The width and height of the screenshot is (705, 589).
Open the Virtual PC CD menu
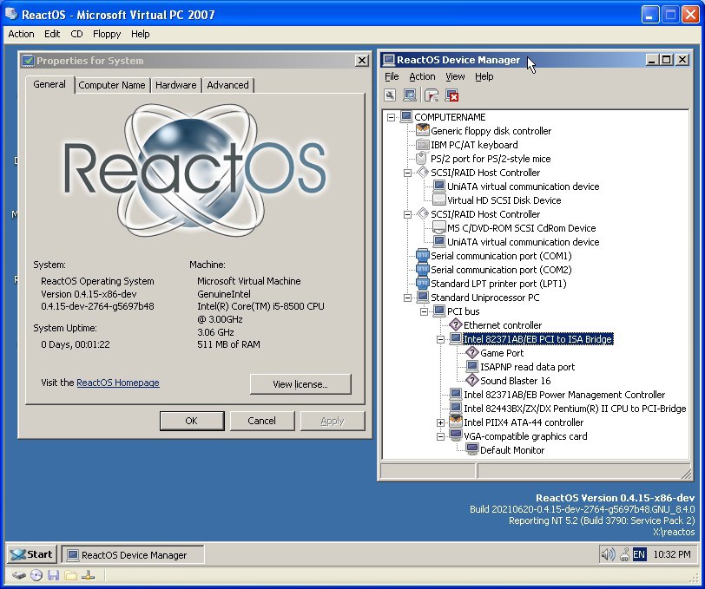coord(76,34)
